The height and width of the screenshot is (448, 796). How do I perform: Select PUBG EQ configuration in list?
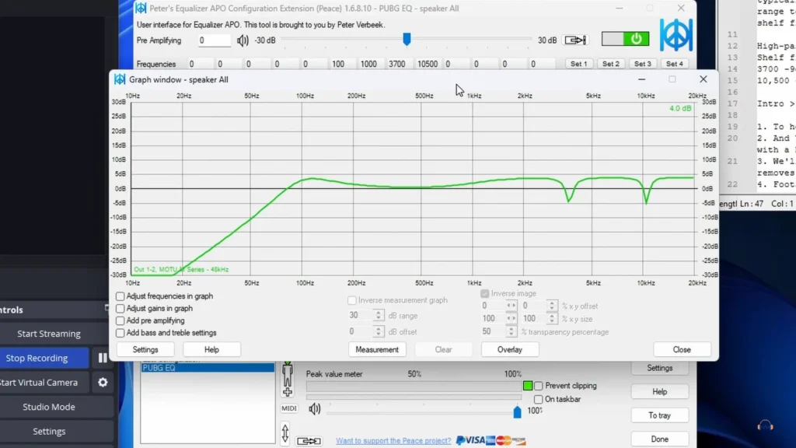(208, 368)
